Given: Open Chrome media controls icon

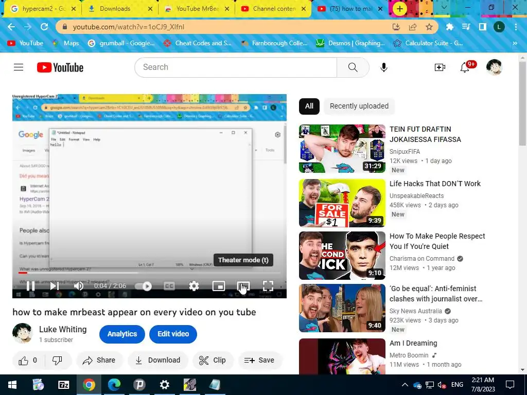Looking at the screenshot, I should (466, 27).
